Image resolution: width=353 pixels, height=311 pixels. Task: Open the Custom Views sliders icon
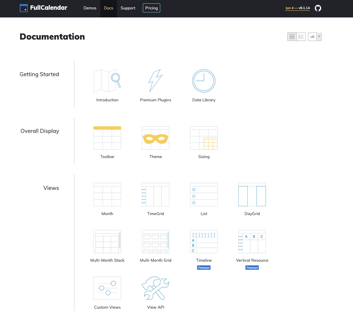pyautogui.click(x=107, y=288)
